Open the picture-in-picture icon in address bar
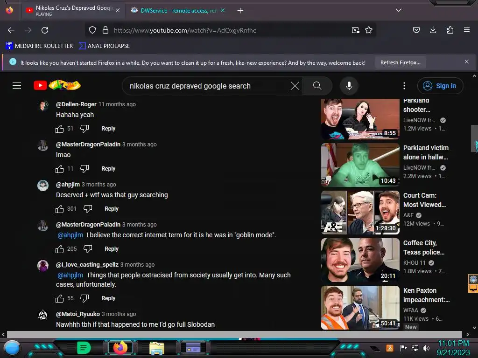 (x=355, y=30)
